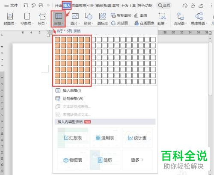Click the 图标库 icon library button
The height and width of the screenshot is (175, 214).
coord(102,19)
